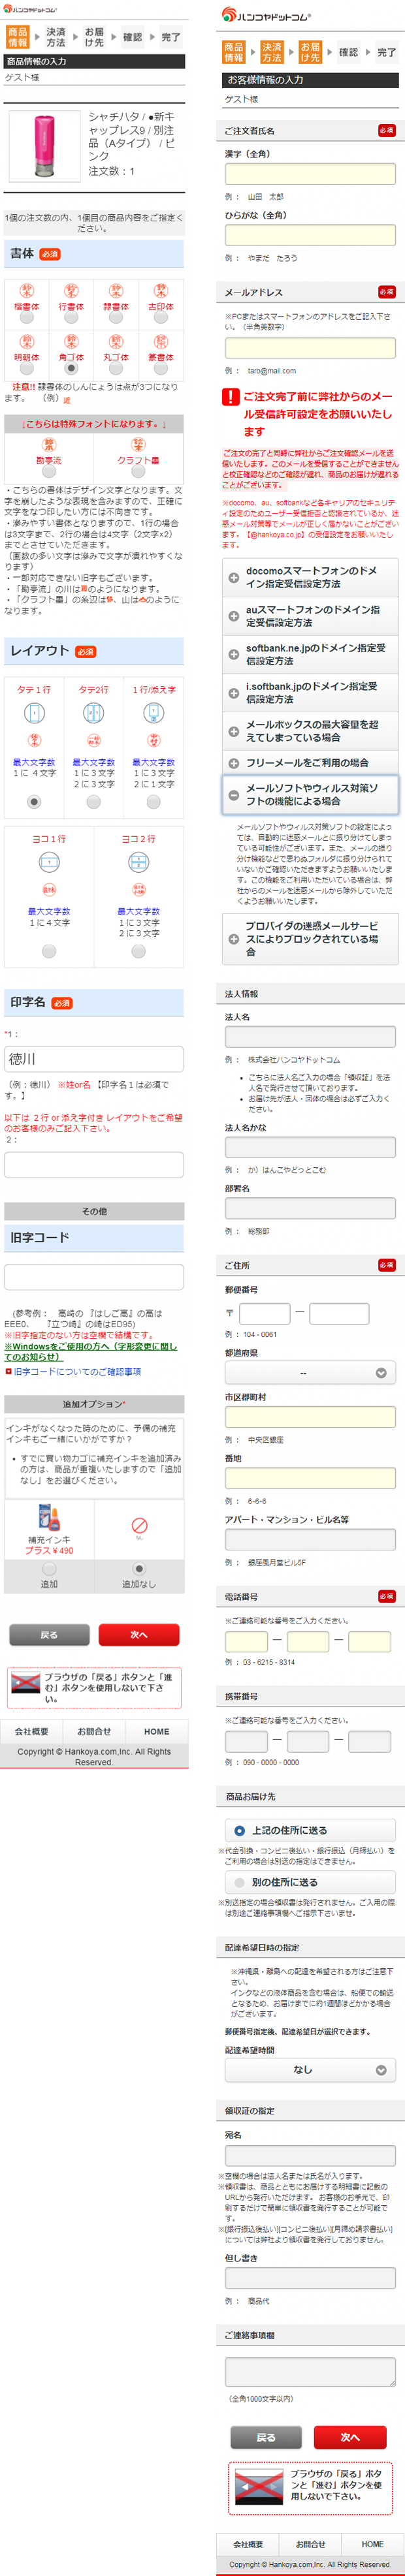
Task: Select 別の住所に送る delivery option
Action: 239,1882
